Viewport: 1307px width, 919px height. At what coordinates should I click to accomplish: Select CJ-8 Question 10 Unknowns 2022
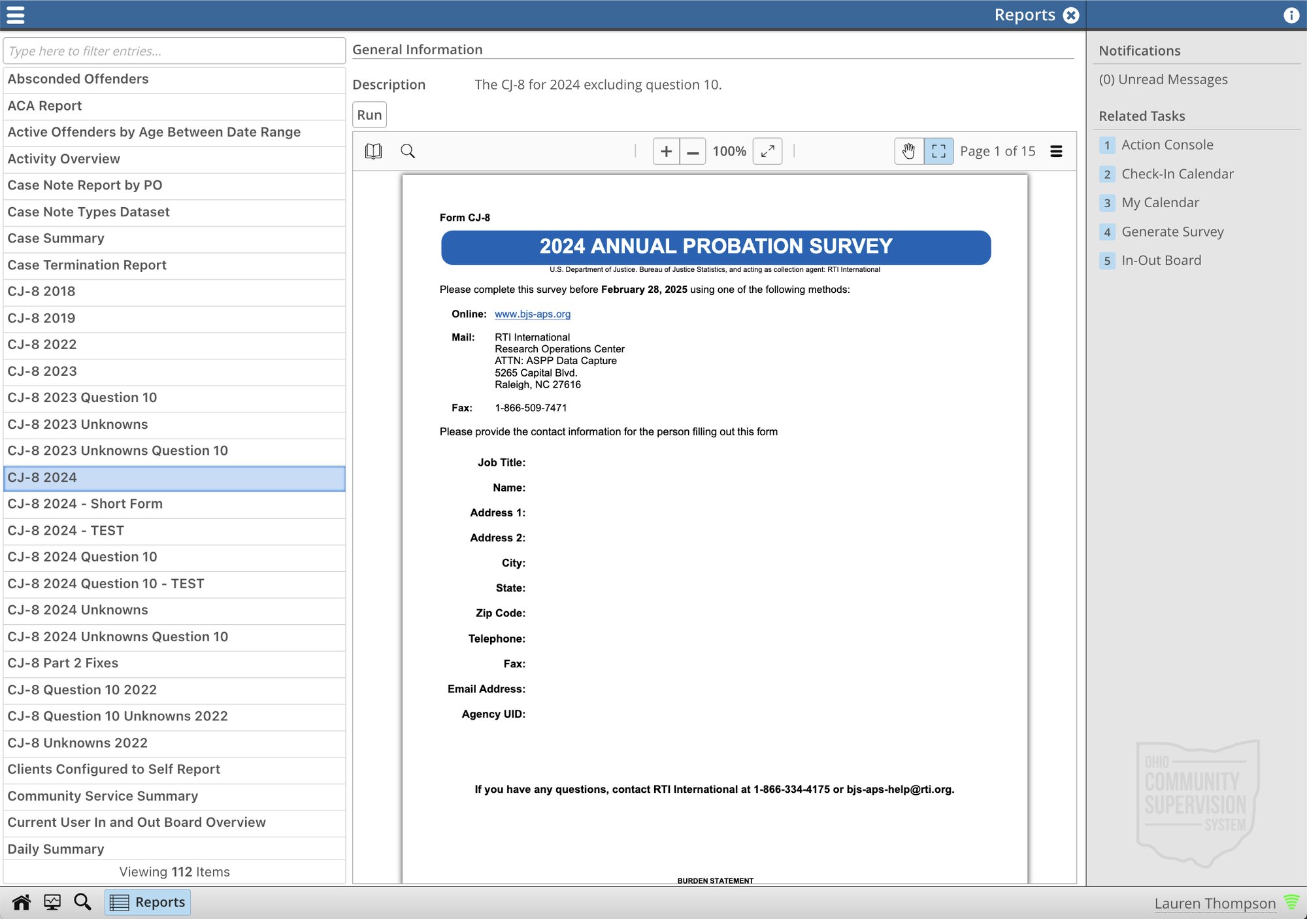tap(174, 716)
